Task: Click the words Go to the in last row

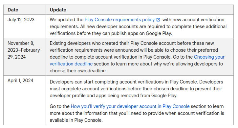Action: pos(59,106)
